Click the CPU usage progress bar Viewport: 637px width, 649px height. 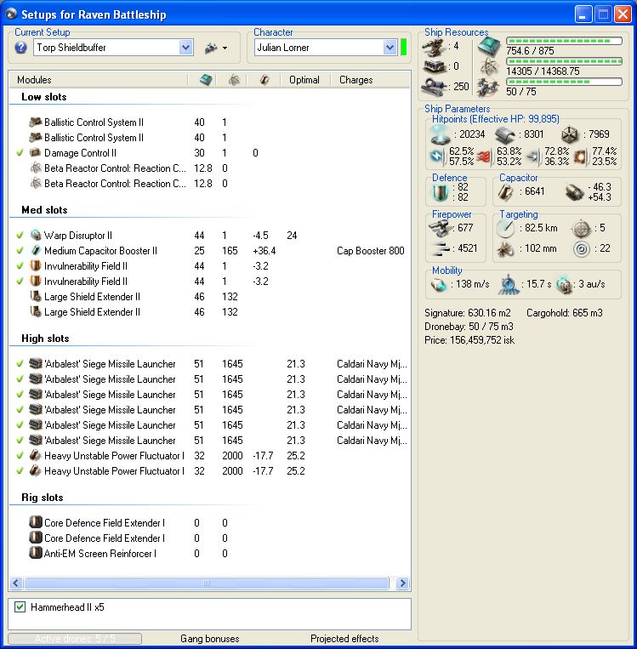pyautogui.click(x=564, y=41)
